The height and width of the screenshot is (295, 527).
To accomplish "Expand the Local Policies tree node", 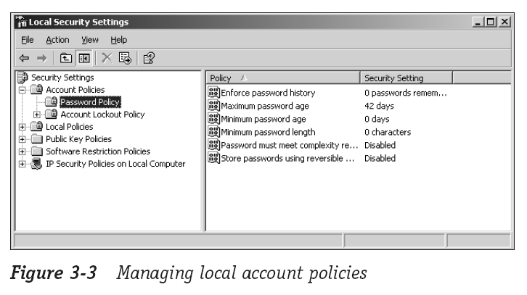I will tap(23, 127).
